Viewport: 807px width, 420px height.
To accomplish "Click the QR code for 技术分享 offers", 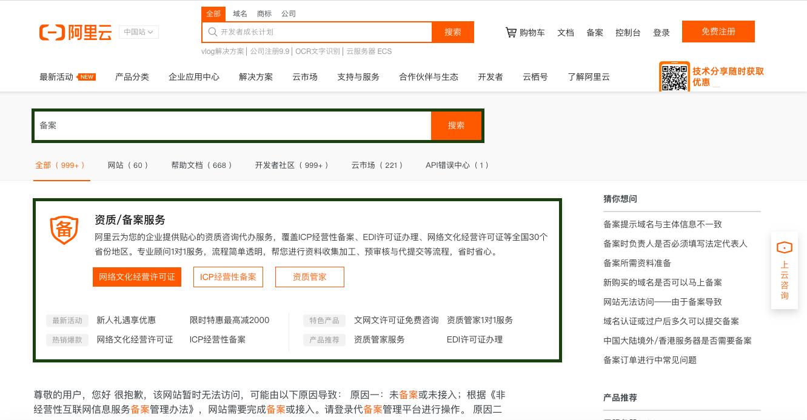I will [674, 77].
